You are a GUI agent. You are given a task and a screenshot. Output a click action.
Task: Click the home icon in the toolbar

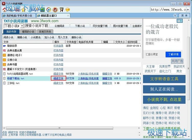(x=4, y=10)
